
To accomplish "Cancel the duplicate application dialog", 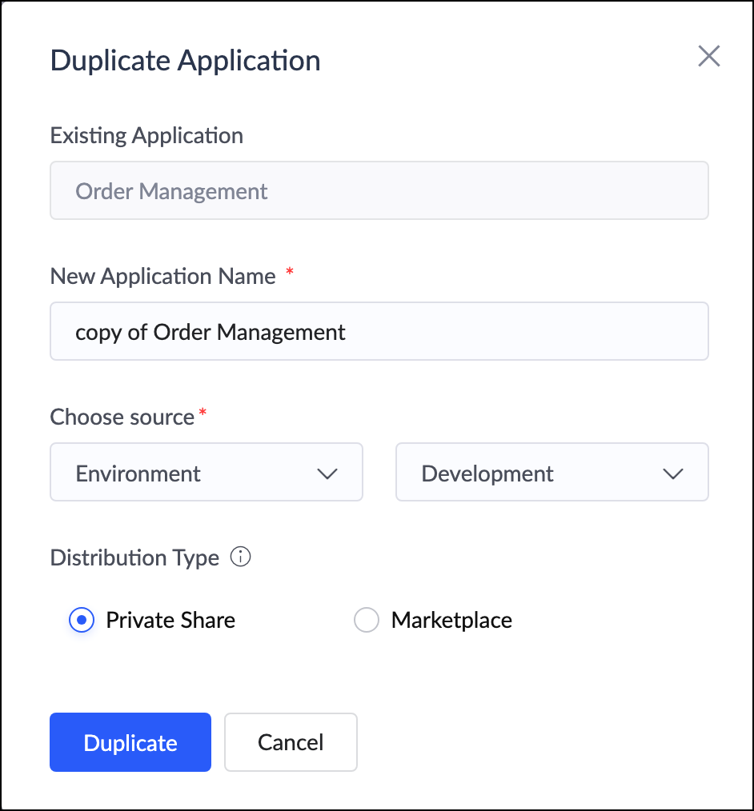I will tap(291, 742).
